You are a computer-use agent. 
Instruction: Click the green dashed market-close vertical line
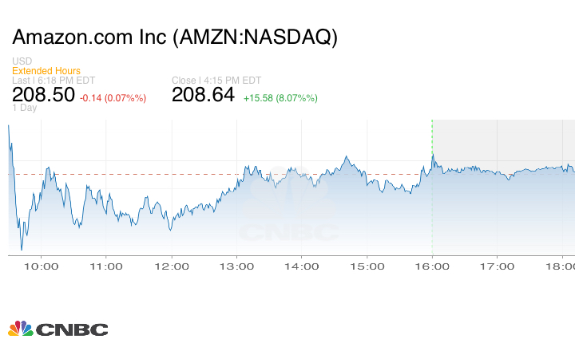[x=431, y=215]
